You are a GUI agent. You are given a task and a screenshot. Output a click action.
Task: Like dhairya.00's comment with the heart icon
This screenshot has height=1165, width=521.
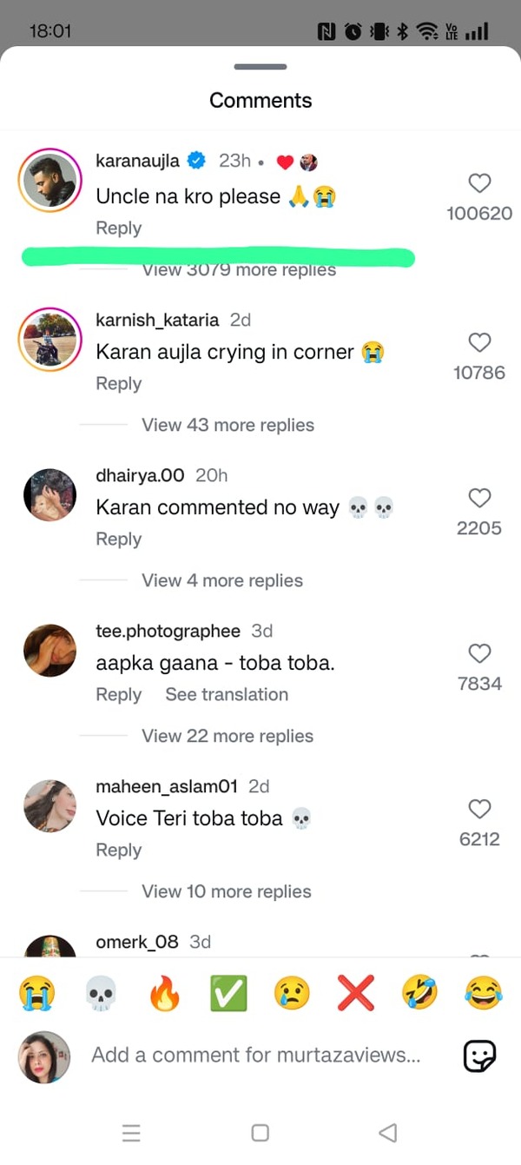coord(479,498)
